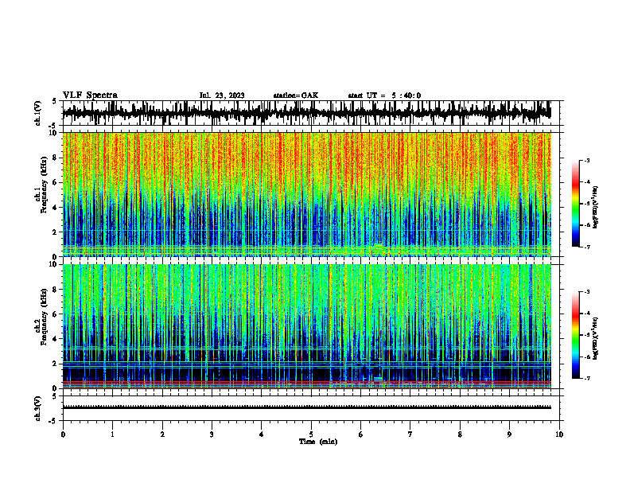The height and width of the screenshot is (487, 630).
Task: Select the "Jul 23, 2023" date text
Action: click(222, 95)
